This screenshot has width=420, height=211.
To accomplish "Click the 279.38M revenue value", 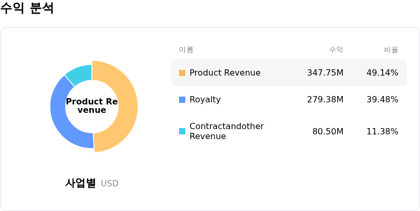I will (x=325, y=100).
